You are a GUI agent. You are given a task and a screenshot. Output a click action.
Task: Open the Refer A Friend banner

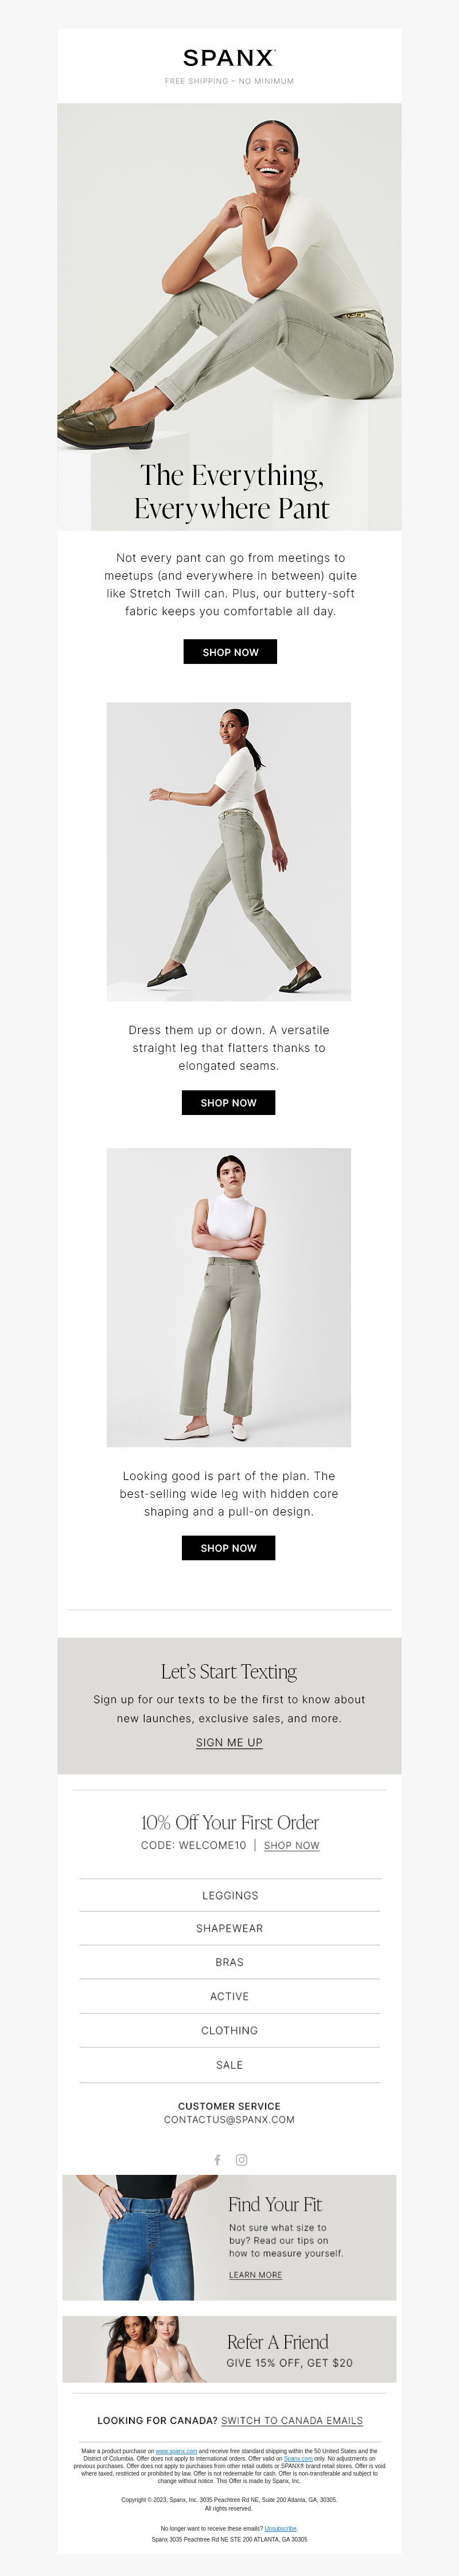pyautogui.click(x=229, y=2349)
